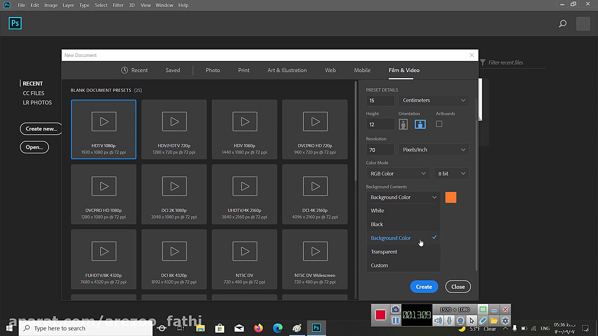Click the Close dialog button
This screenshot has width=598, height=336.
point(458,287)
